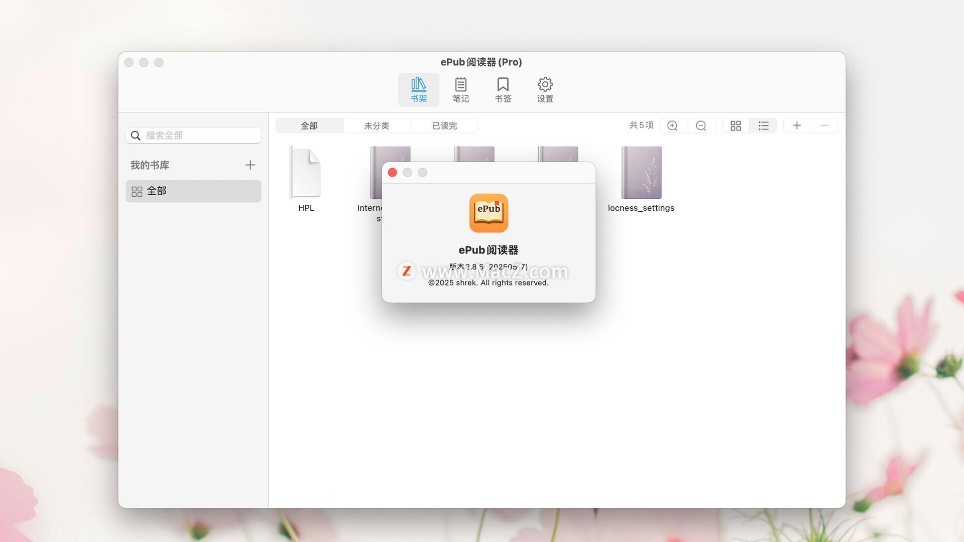The width and height of the screenshot is (964, 542).
Task: Switch to grid view
Action: (736, 125)
